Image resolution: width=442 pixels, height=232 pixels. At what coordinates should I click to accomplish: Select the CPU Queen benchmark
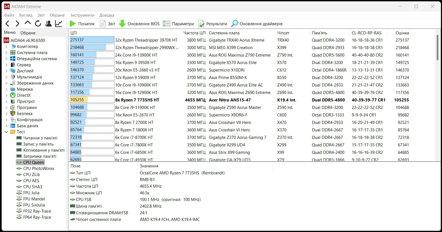point(30,162)
